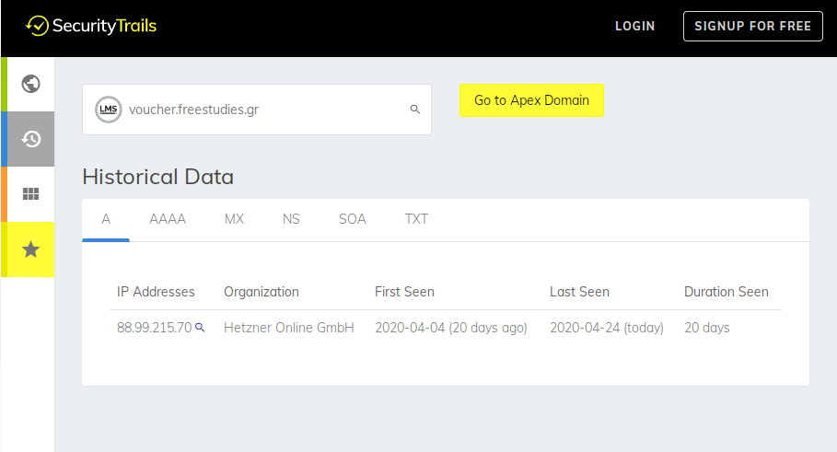837x452 pixels.
Task: Click the LMS site favicon
Action: click(109, 110)
